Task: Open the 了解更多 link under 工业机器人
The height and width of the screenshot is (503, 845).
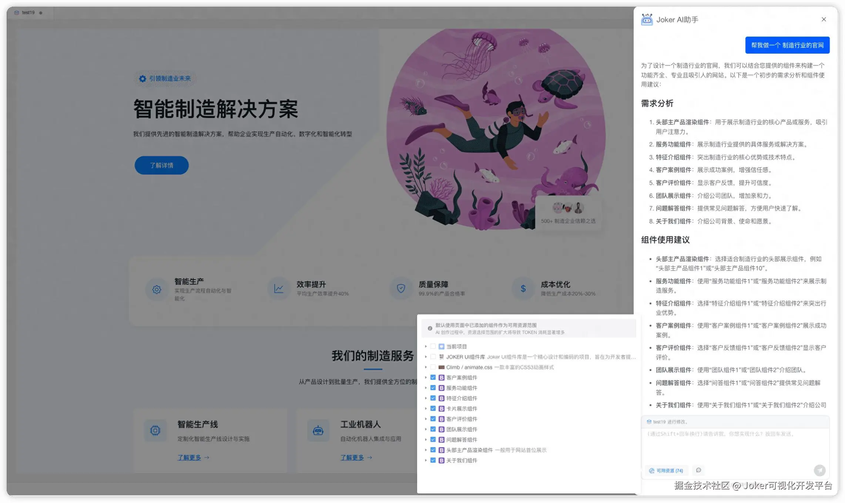Action: (352, 458)
